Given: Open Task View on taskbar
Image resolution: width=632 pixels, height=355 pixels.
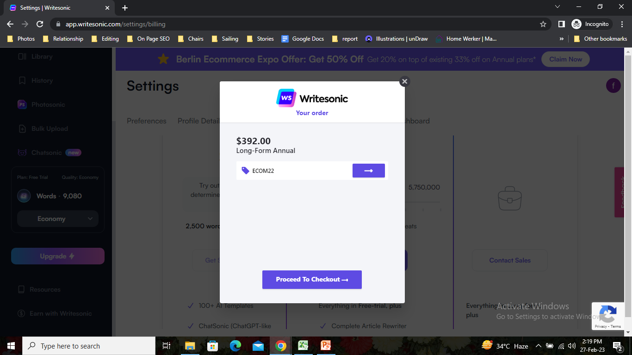Looking at the screenshot, I should 167,346.
